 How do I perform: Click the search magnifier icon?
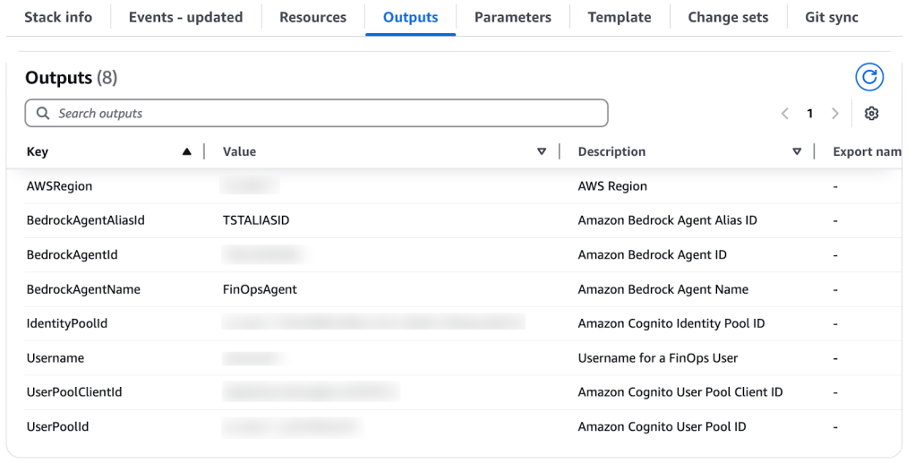(x=43, y=114)
